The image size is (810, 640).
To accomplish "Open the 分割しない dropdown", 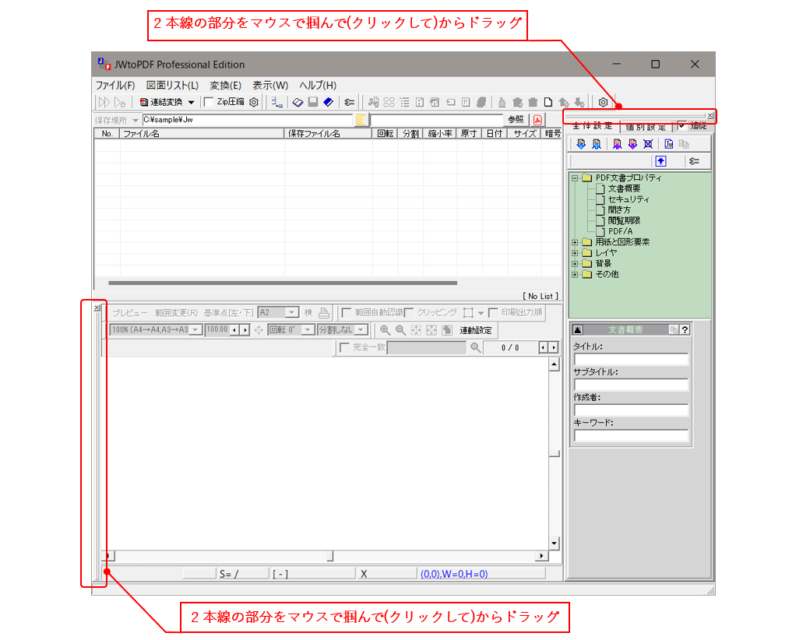I will (x=362, y=329).
